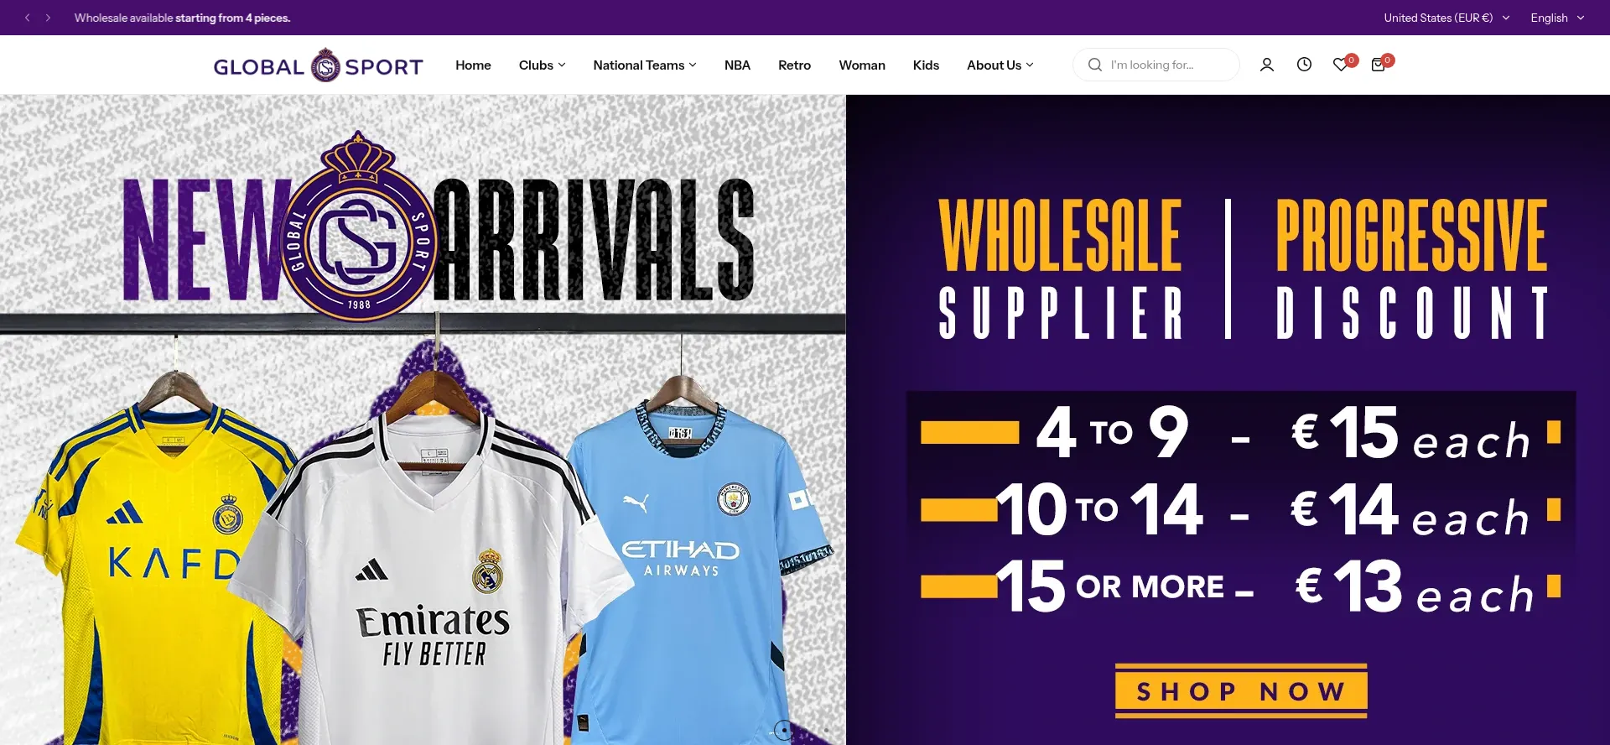1610x745 pixels.
Task: Open the NBA menu item
Action: coord(737,65)
